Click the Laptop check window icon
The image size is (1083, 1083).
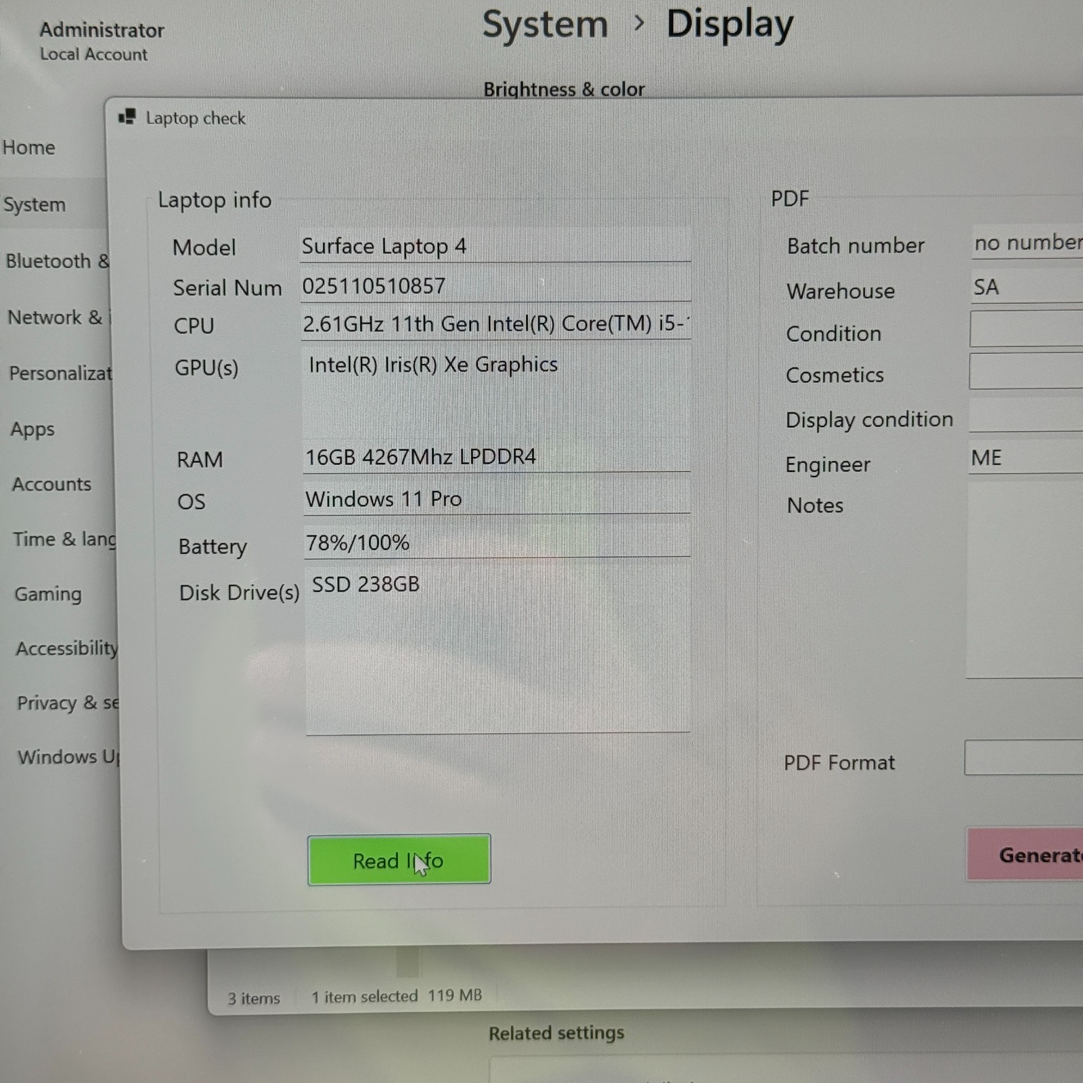point(127,117)
